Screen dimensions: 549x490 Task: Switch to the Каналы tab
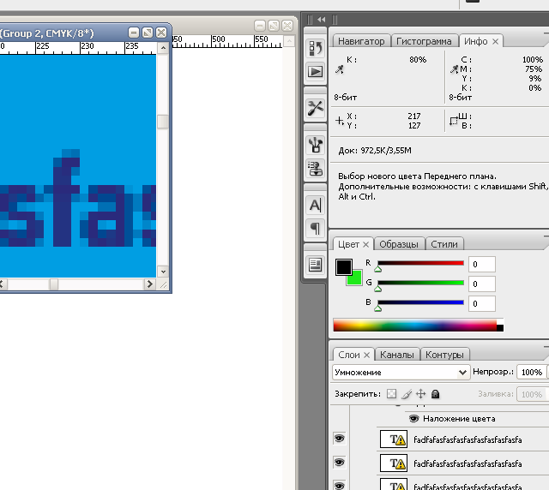396,355
